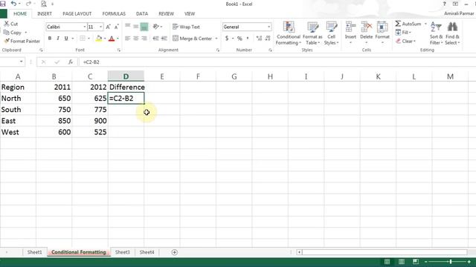Screen dimensions: 476x267
Task: Apply the yellow Fill Color
Action: [99, 39]
